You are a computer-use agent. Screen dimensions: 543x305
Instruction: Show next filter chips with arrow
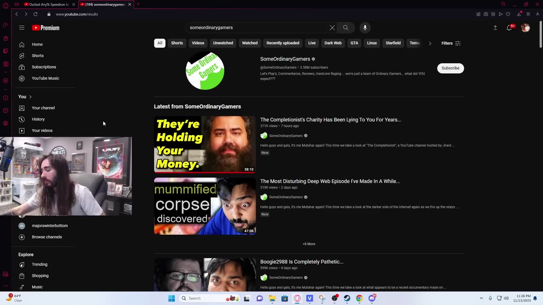coord(430,43)
